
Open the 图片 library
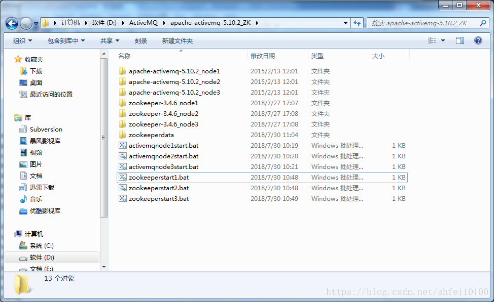coord(36,164)
